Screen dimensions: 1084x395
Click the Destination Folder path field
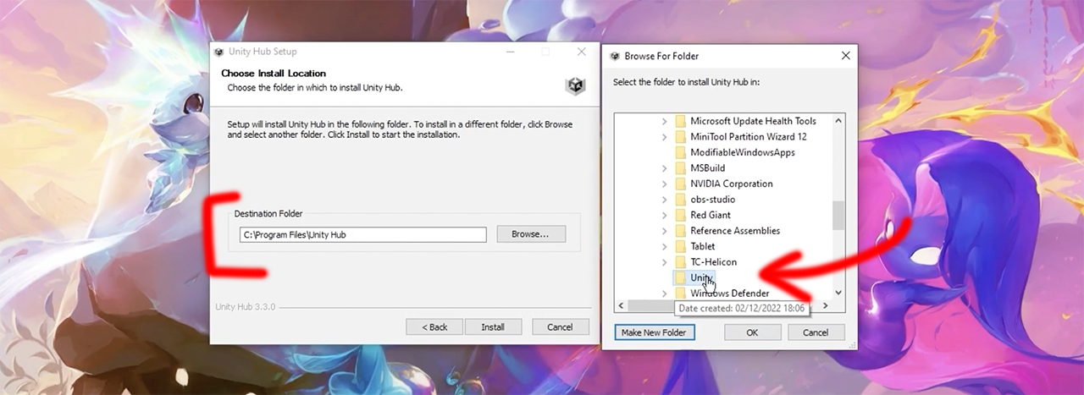point(362,234)
